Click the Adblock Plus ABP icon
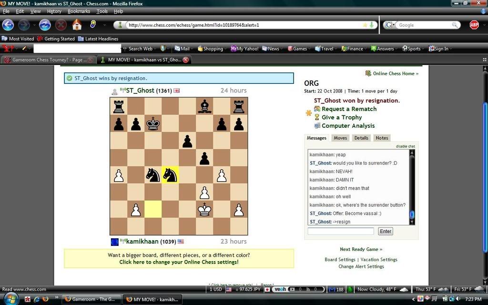Image resolution: width=488 pixels, height=305 pixels. [474, 25]
